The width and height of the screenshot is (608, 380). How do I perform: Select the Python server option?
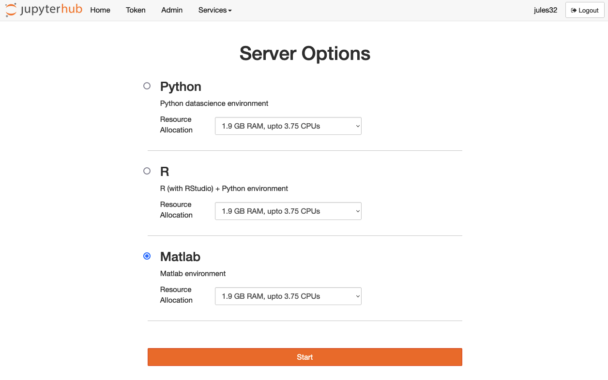(147, 86)
